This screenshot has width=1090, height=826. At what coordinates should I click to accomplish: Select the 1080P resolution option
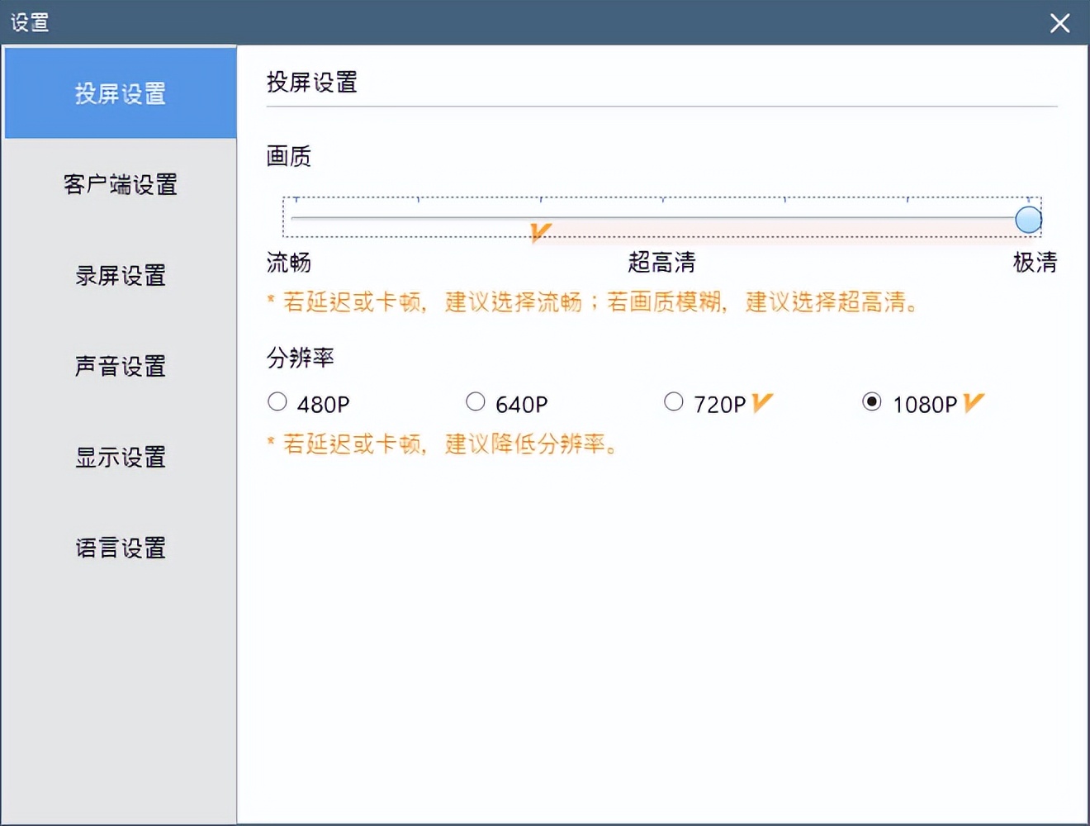[872, 401]
